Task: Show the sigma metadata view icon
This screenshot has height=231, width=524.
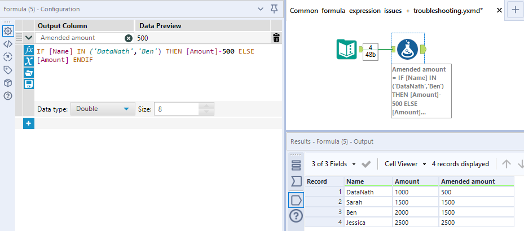Action: tap(296, 181)
